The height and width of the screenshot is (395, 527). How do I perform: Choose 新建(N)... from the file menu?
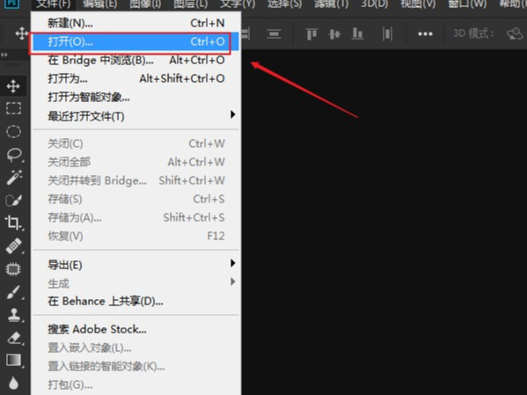(135, 23)
